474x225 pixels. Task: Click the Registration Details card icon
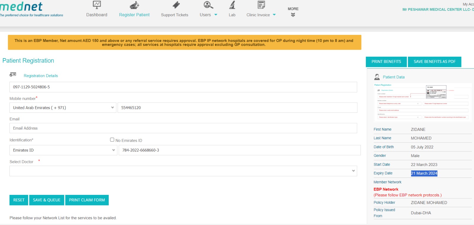tap(13, 74)
